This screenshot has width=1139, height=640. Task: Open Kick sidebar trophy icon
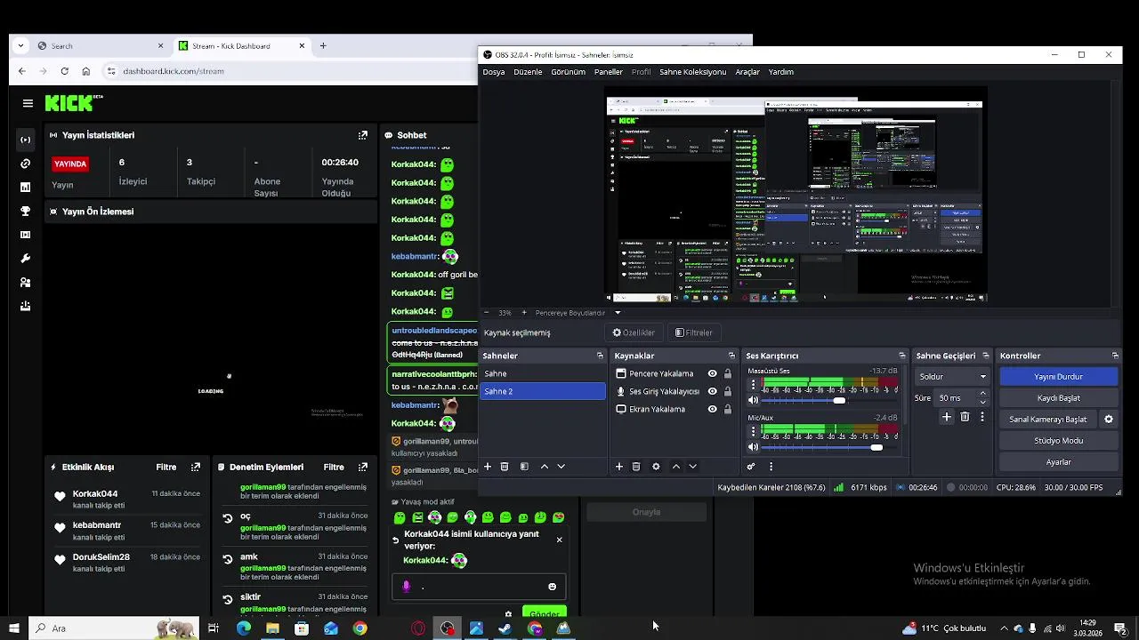25,212
